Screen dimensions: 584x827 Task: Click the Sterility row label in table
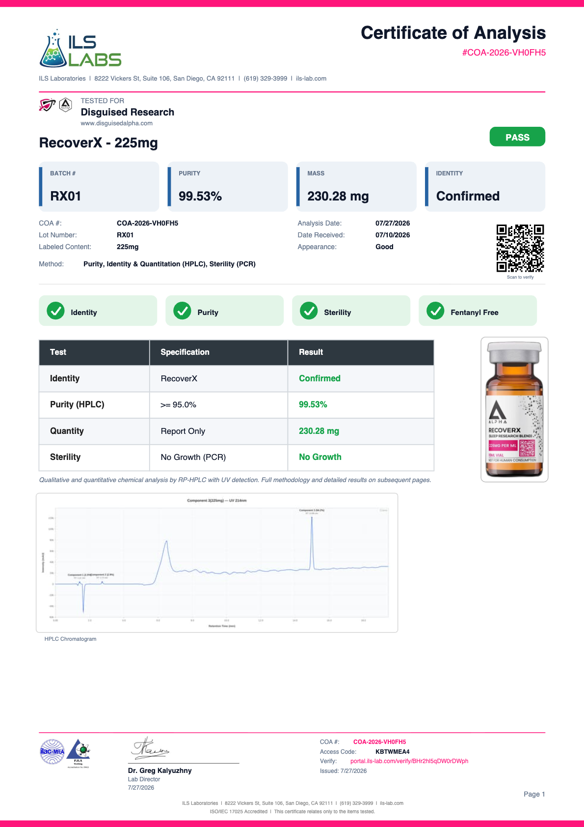click(x=65, y=457)
